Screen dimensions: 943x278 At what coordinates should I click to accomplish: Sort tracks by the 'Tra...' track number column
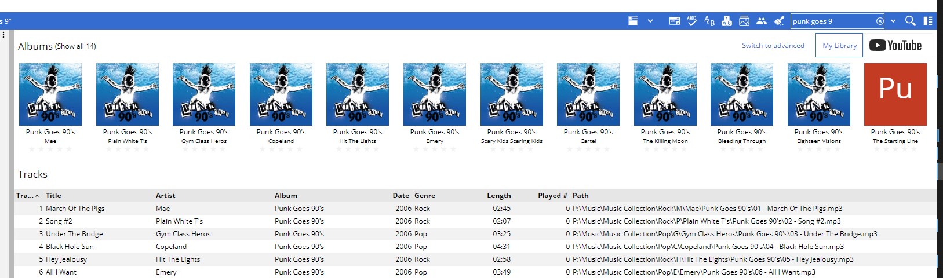(x=28, y=196)
